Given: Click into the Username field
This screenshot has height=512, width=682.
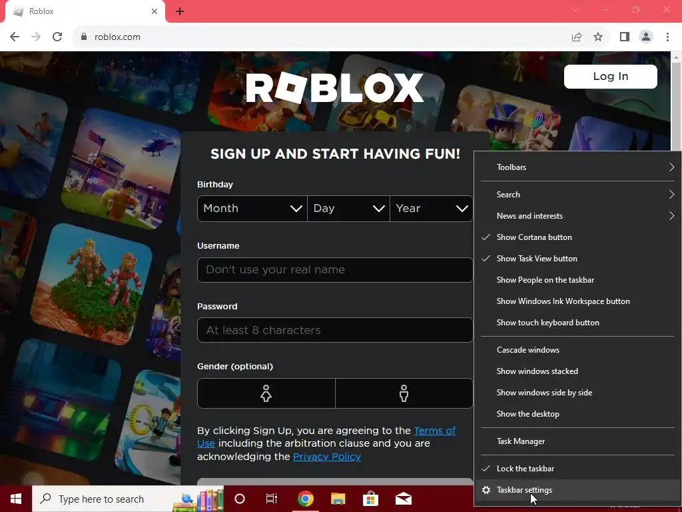Looking at the screenshot, I should tap(335, 270).
